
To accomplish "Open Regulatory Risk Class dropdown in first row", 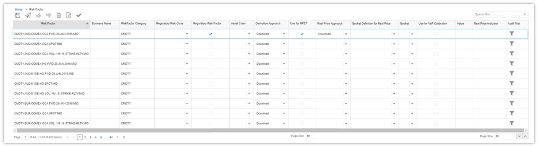I will point(187,34).
